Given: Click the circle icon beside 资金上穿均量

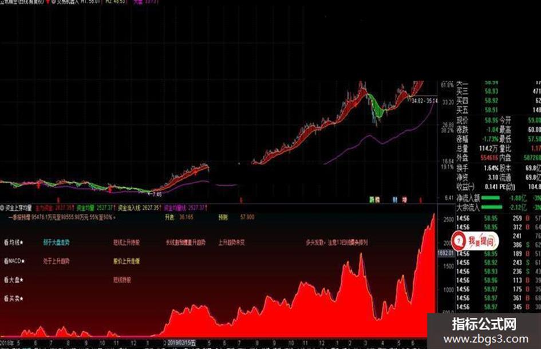Looking at the screenshot, I should tap(2, 207).
